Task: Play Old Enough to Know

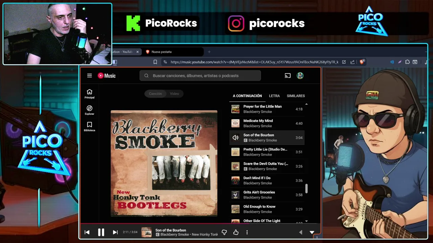Action: [x=267, y=209]
